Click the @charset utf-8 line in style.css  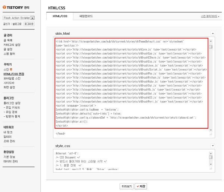(x=67, y=154)
